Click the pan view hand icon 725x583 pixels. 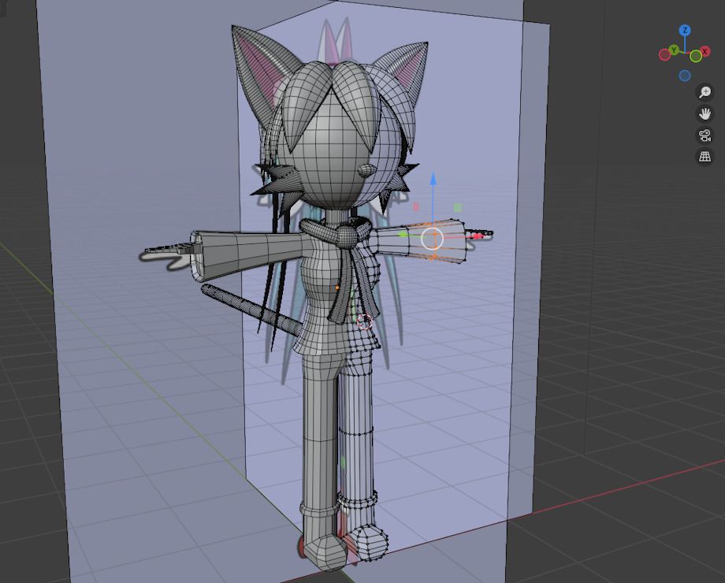coord(705,113)
